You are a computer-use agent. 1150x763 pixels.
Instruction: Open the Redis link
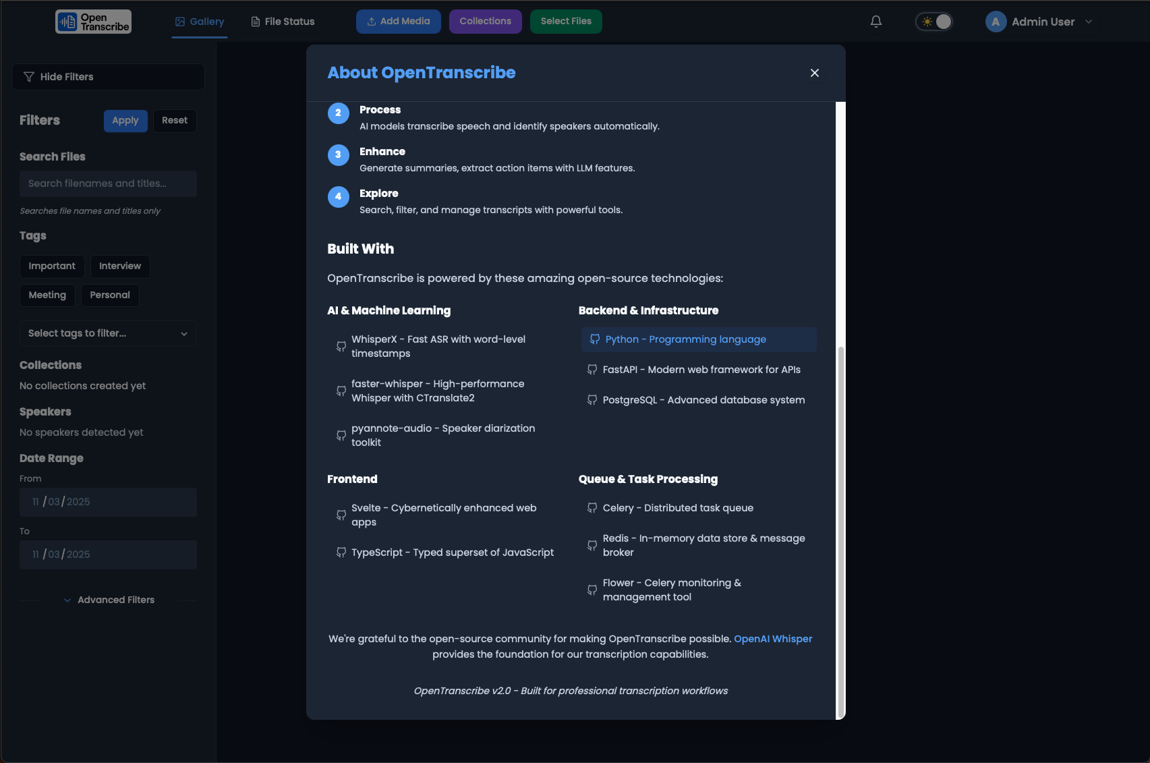point(699,546)
